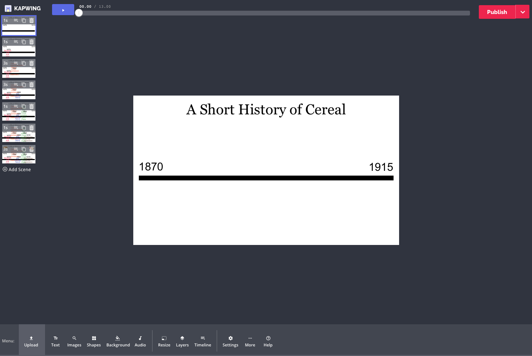Select the '1870' text on the canvas
Image resolution: width=532 pixels, height=356 pixels.
coord(151,167)
